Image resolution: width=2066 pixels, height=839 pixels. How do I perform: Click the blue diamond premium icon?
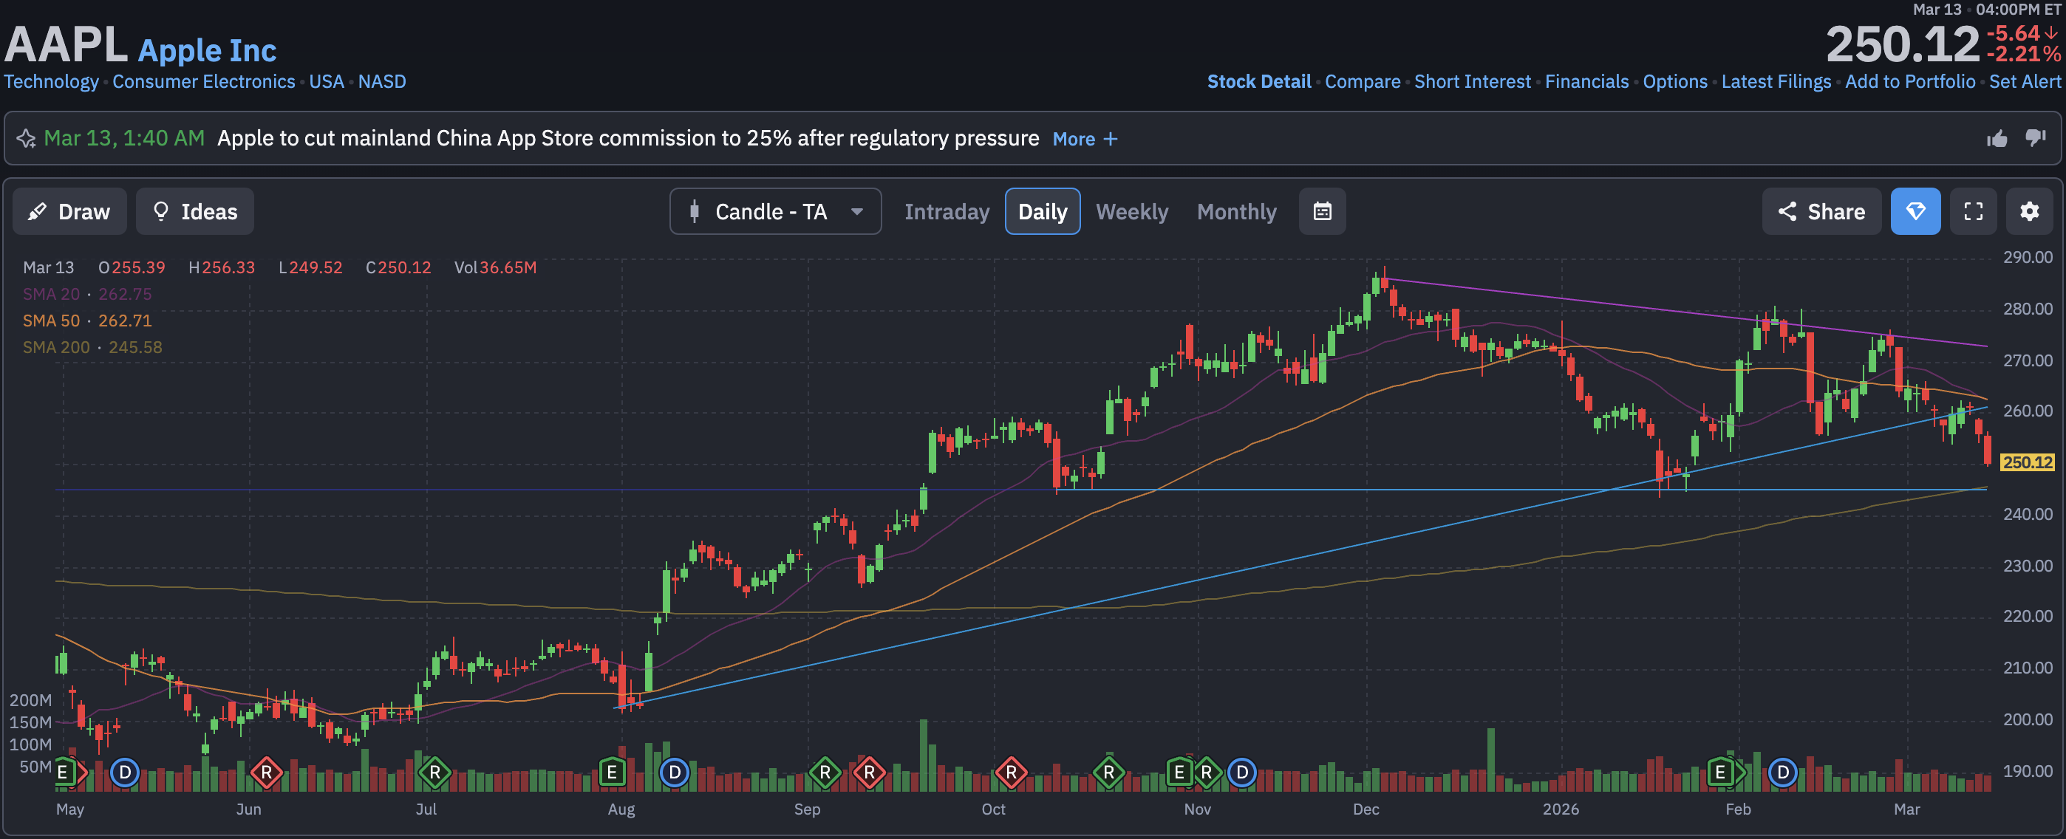click(x=1915, y=211)
